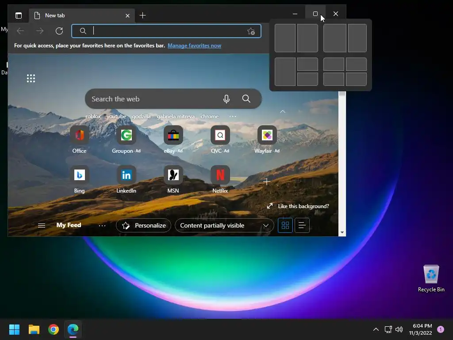Show hidden system tray icons
Image resolution: width=453 pixels, height=340 pixels.
(x=376, y=329)
